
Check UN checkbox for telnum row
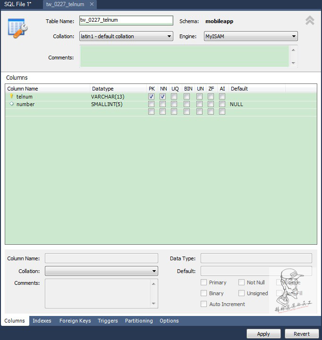coord(200,97)
